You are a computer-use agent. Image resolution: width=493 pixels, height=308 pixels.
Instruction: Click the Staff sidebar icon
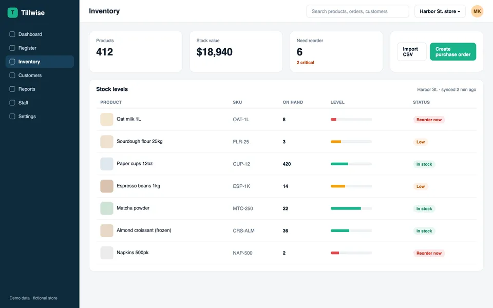pyautogui.click(x=12, y=103)
